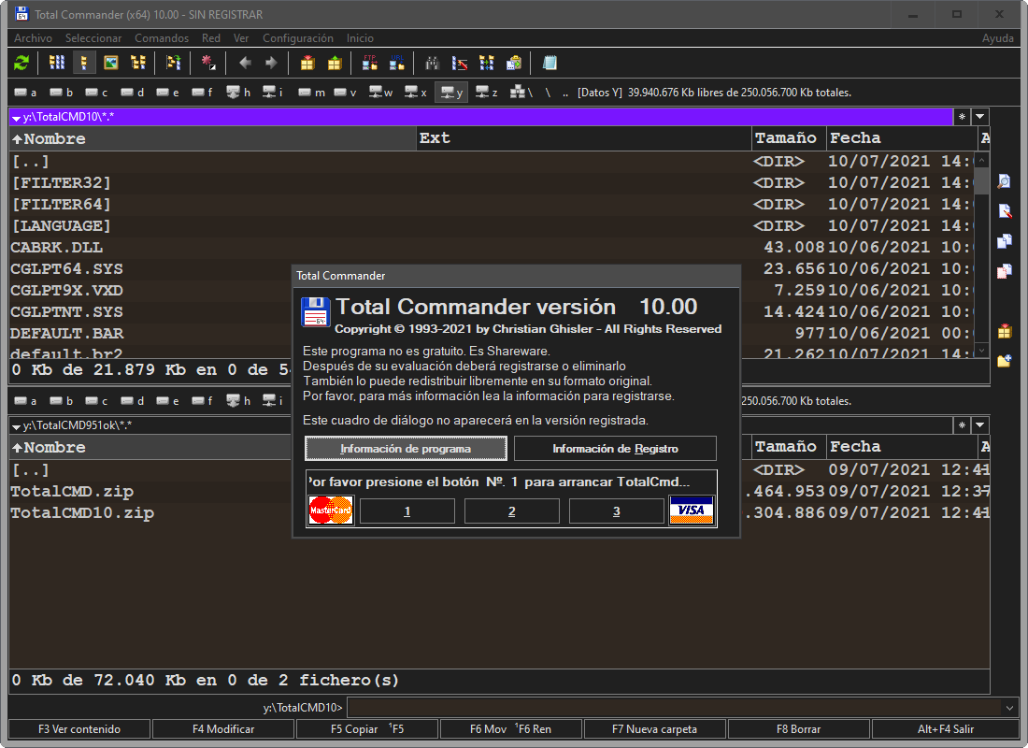Select drive h in bottom drive bar

(238, 401)
